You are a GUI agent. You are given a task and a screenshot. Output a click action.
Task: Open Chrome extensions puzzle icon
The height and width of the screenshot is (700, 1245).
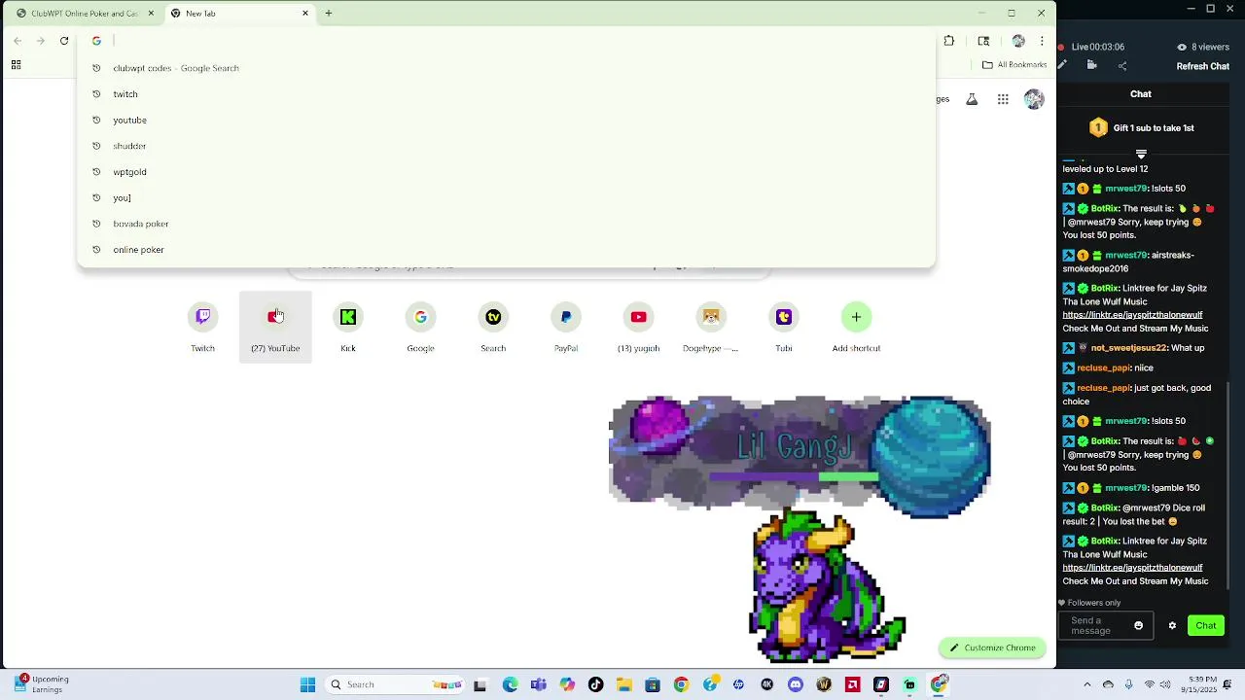point(949,41)
